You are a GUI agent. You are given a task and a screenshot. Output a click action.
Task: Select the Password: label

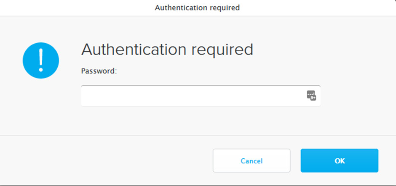99,71
